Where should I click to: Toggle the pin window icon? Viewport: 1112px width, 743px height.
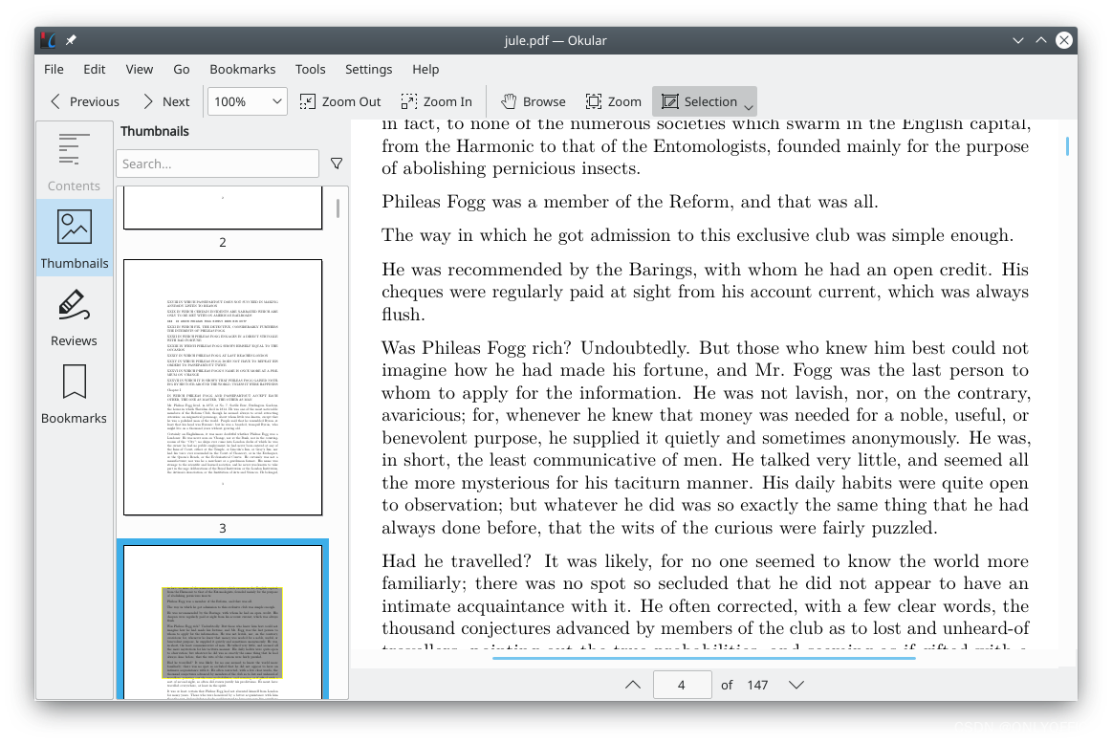pos(71,40)
